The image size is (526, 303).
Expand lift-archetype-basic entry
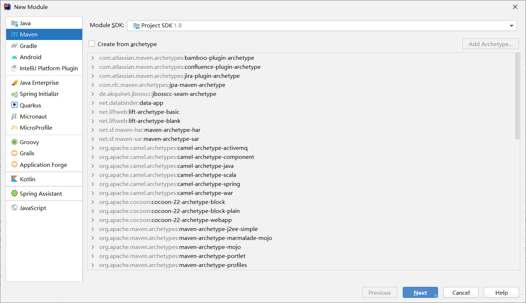point(93,112)
